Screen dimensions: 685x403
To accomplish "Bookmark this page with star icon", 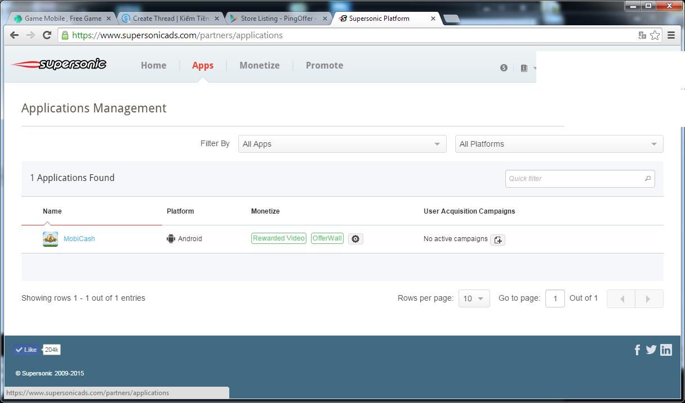I will coord(655,35).
